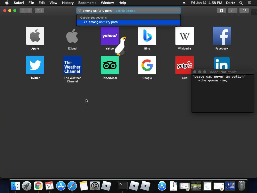257x193 pixels.
Task: Open the Yahoo favorite tile
Action: pyautogui.click(x=110, y=36)
